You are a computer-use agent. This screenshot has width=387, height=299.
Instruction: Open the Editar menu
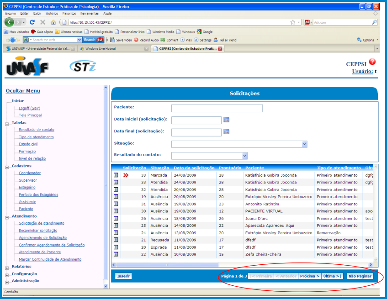click(24, 14)
